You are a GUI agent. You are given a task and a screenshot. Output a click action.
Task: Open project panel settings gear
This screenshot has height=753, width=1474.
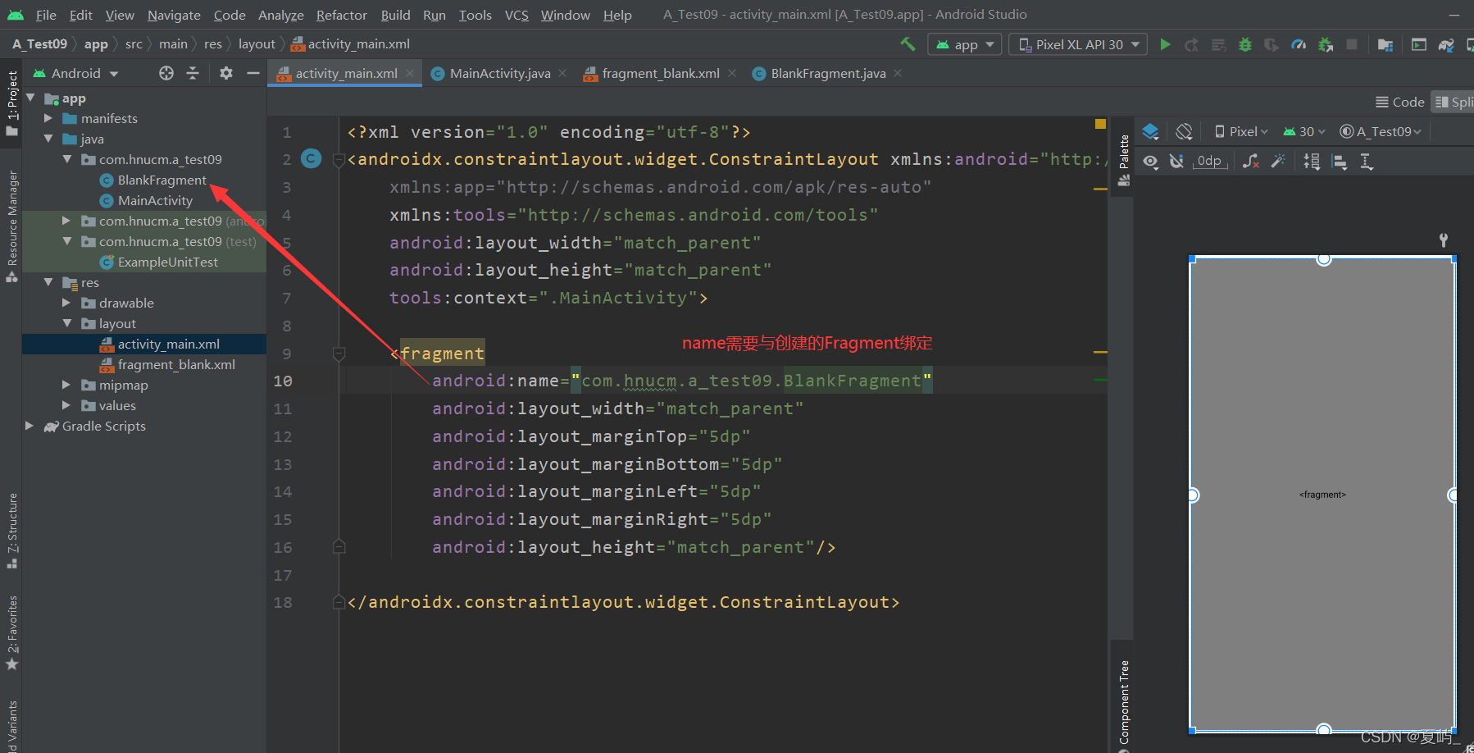pyautogui.click(x=226, y=73)
